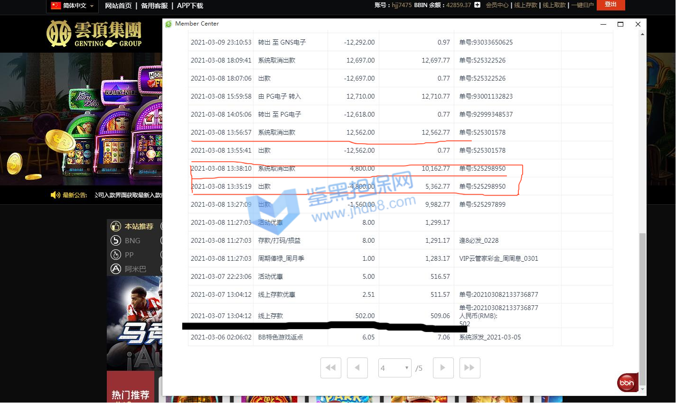Open the red bbin chat bubble icon

(x=627, y=383)
